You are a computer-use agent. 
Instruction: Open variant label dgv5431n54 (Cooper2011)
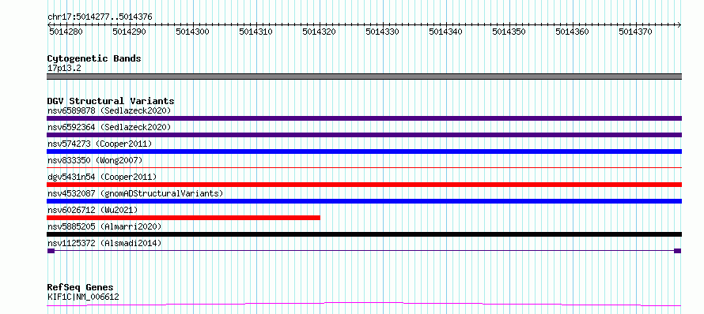pos(102,177)
